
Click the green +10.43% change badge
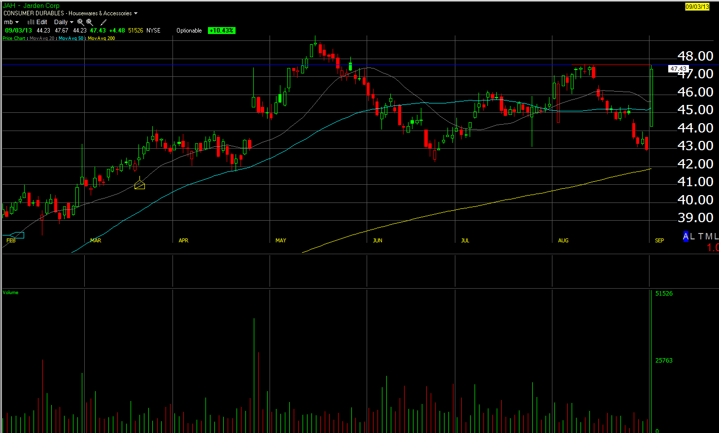coord(221,31)
